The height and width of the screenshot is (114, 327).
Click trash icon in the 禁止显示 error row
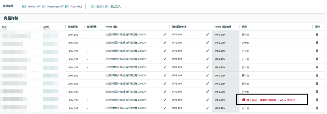317,100
